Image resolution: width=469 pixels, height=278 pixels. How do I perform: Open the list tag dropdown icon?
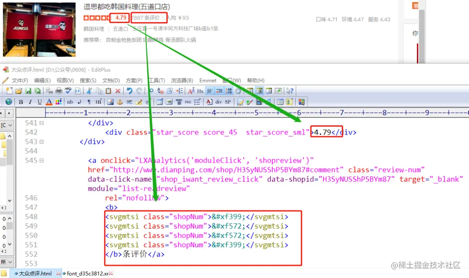pyautogui.click(x=197, y=102)
